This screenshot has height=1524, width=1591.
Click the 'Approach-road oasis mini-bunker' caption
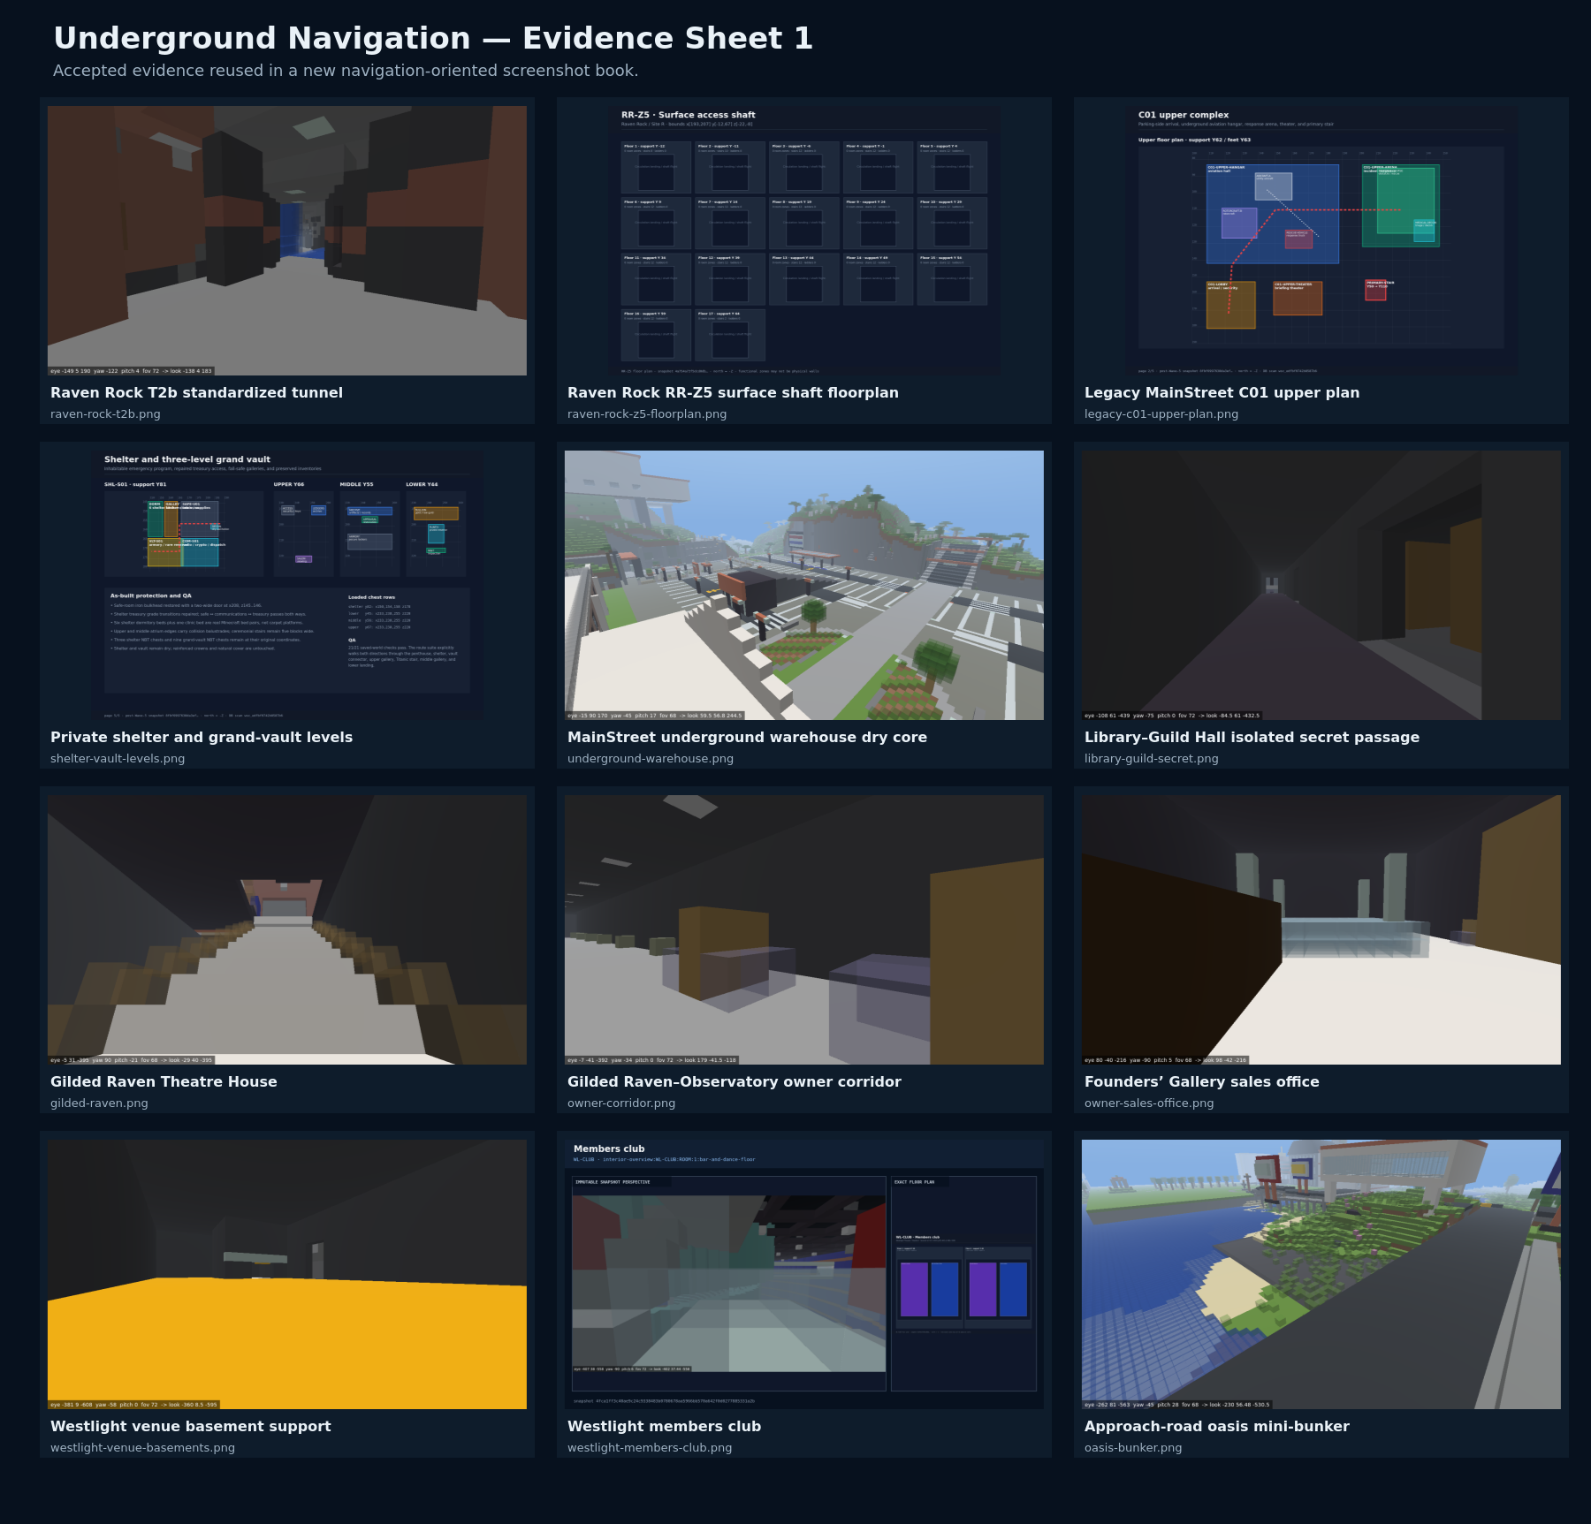(x=1217, y=1426)
